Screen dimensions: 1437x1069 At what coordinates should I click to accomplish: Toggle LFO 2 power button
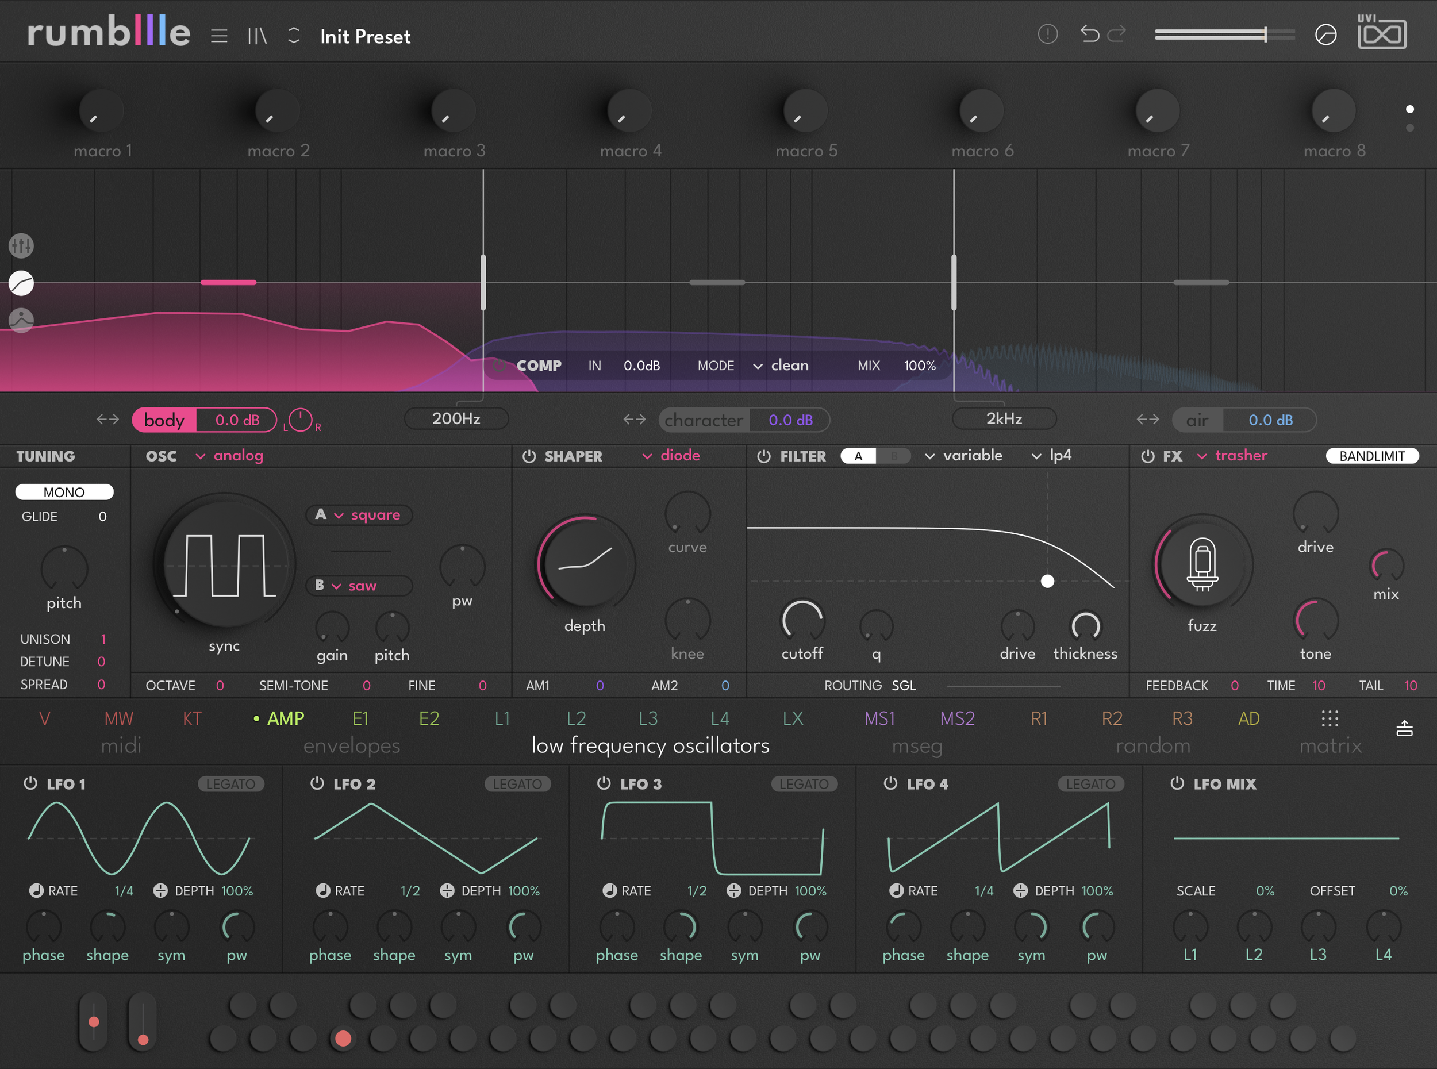point(317,783)
